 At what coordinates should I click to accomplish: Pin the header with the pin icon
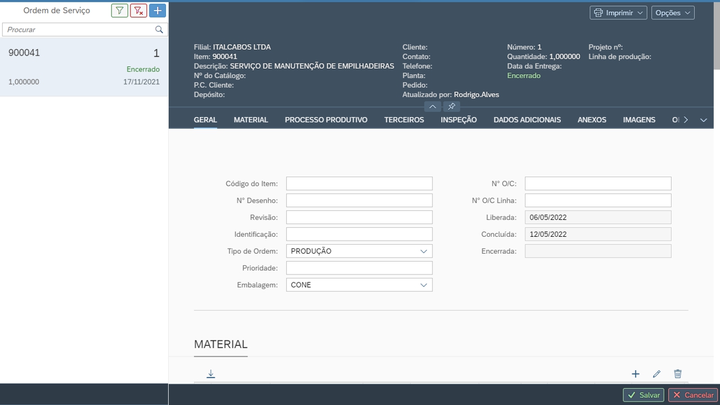[451, 106]
